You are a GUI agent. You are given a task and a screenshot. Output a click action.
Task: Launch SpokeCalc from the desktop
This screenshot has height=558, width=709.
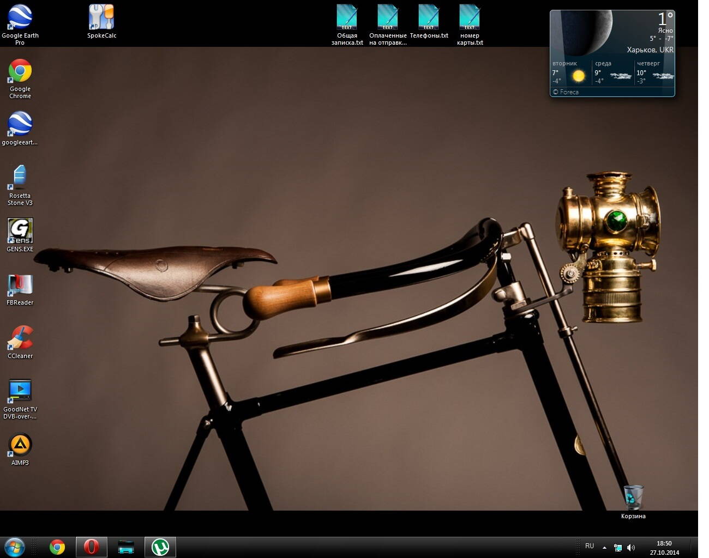tap(101, 17)
